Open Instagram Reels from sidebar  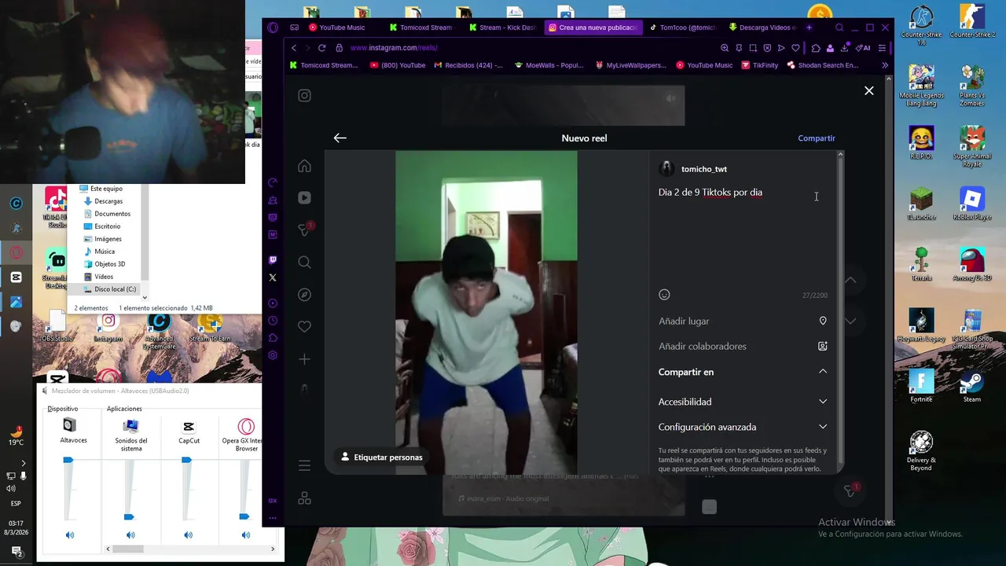304,198
